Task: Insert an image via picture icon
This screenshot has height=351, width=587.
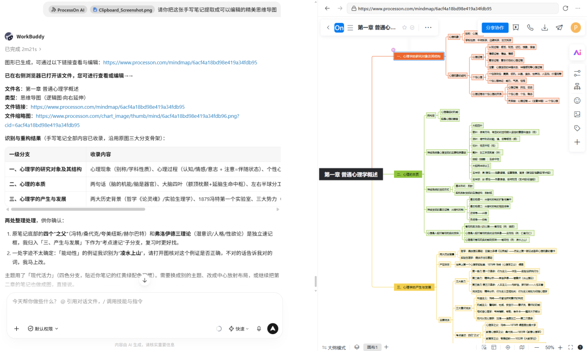Action: coord(577,114)
